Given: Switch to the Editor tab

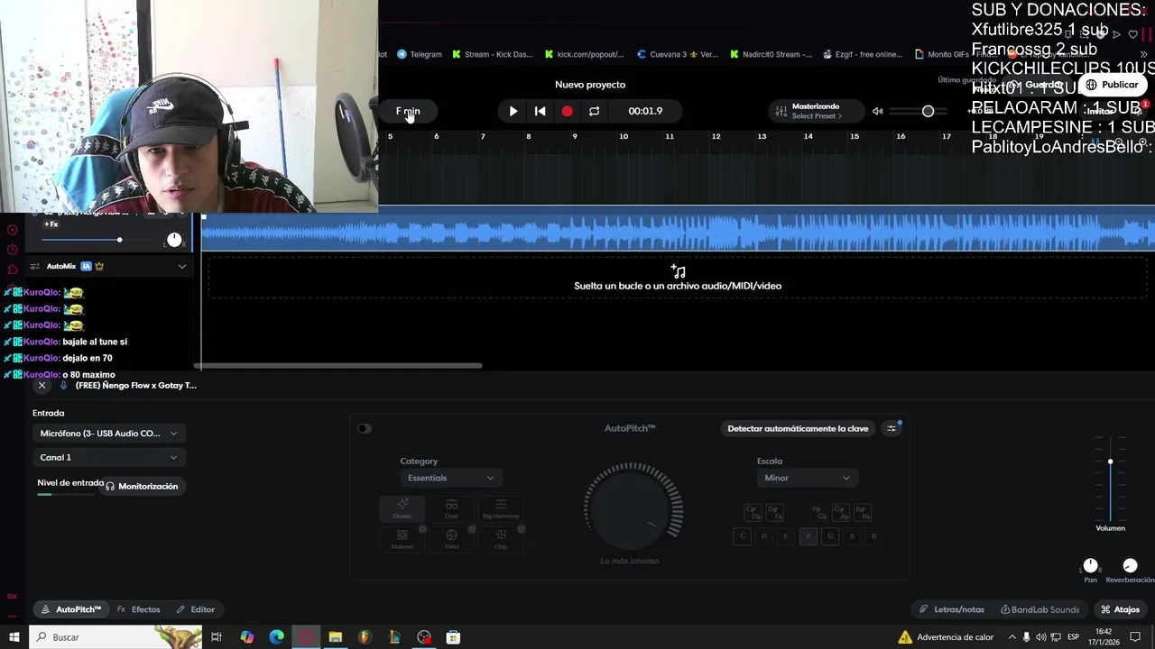Looking at the screenshot, I should coord(196,609).
